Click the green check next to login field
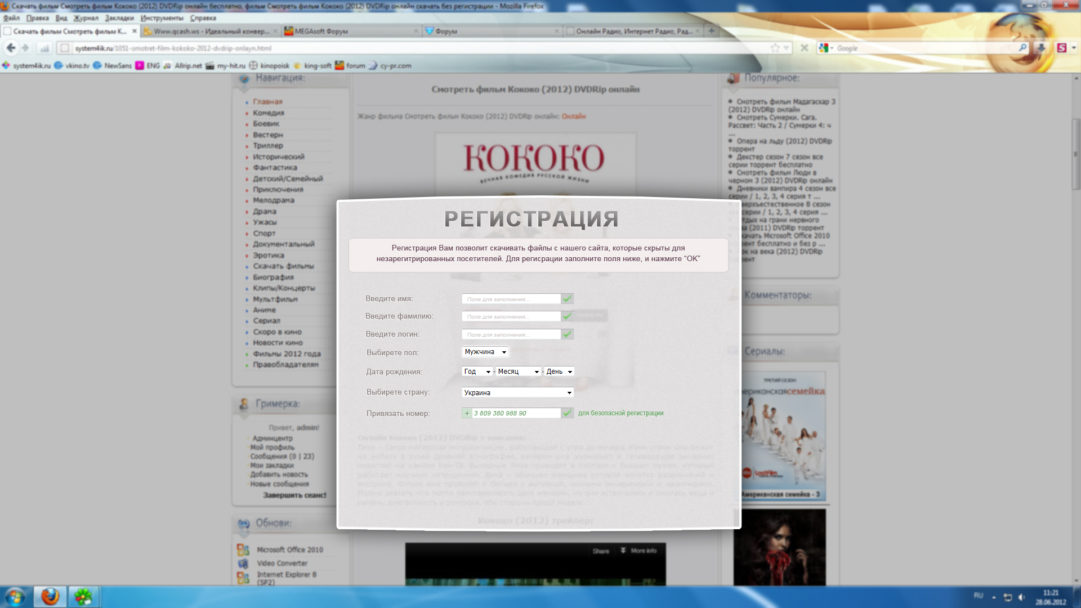This screenshot has height=608, width=1081. 568,334
